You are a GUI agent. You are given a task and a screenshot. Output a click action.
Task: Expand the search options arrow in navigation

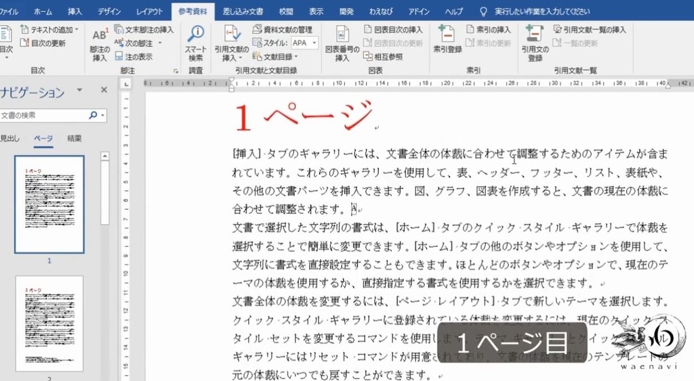click(x=103, y=115)
